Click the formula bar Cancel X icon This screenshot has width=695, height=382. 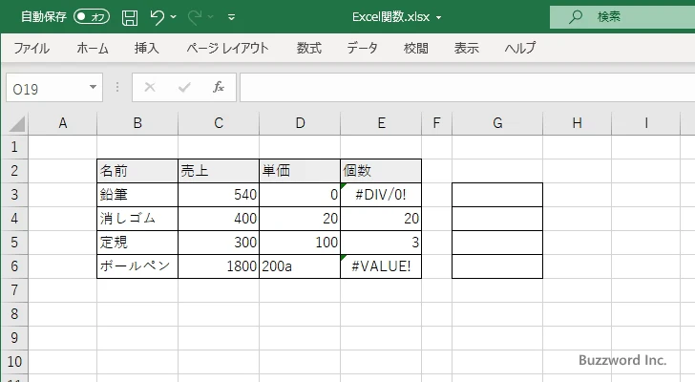click(150, 87)
